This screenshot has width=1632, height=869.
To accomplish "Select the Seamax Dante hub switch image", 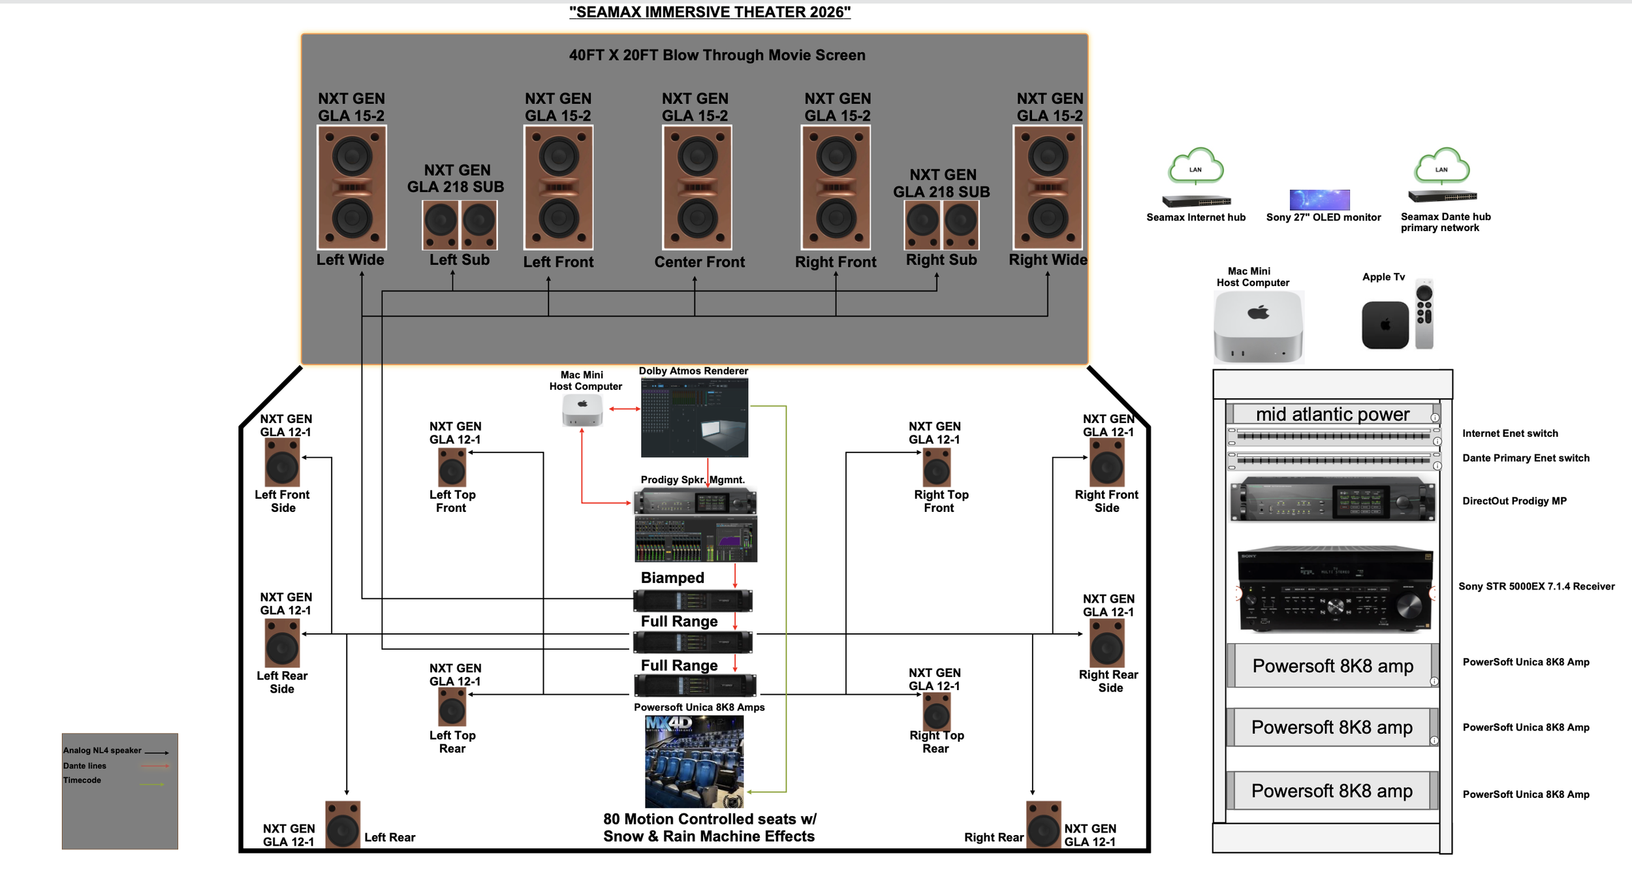I will pyautogui.click(x=1443, y=196).
